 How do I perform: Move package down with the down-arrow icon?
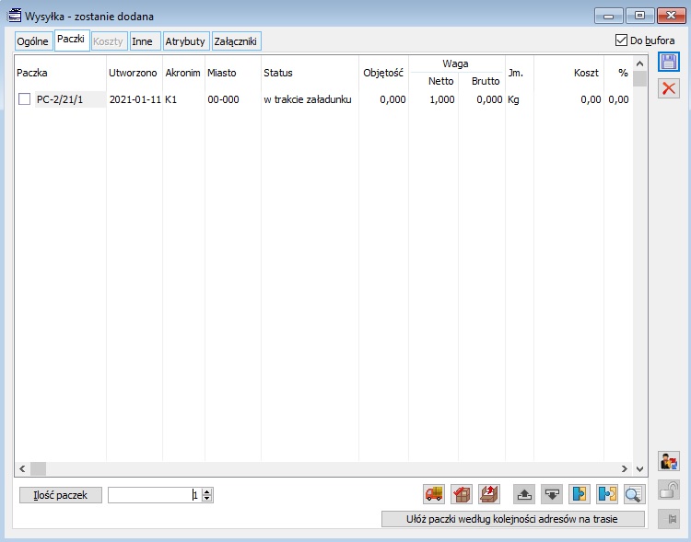pos(552,494)
